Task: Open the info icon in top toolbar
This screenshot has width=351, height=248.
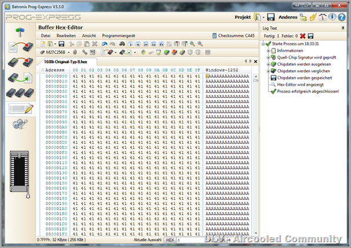Action: click(x=332, y=17)
